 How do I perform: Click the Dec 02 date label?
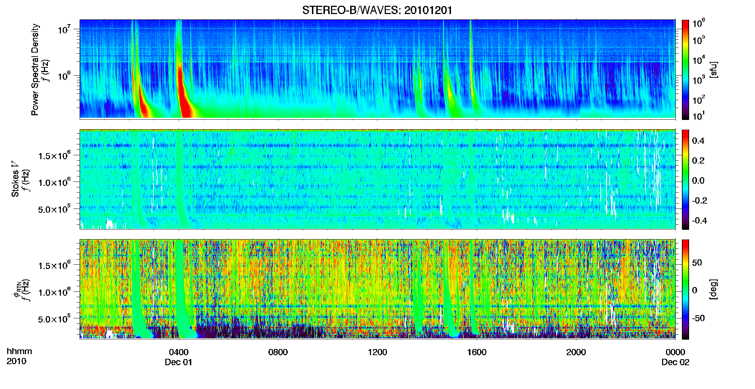(675, 362)
